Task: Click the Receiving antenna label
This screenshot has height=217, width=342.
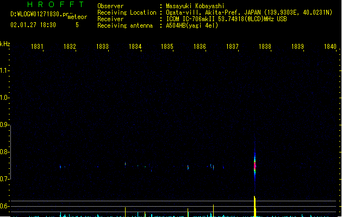Action: tap(125, 25)
